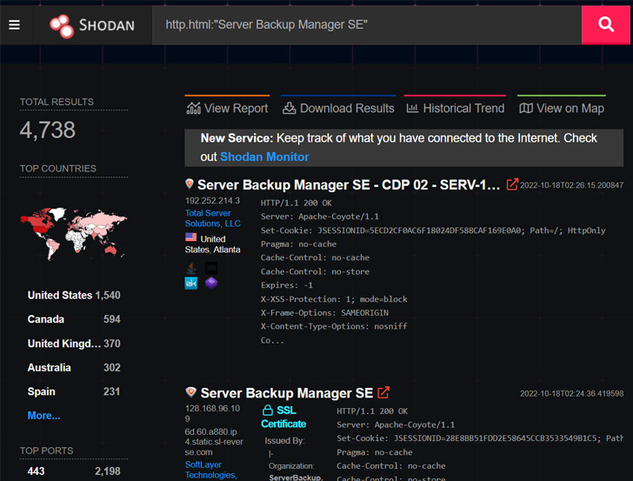Filter by port 443

tap(74, 471)
